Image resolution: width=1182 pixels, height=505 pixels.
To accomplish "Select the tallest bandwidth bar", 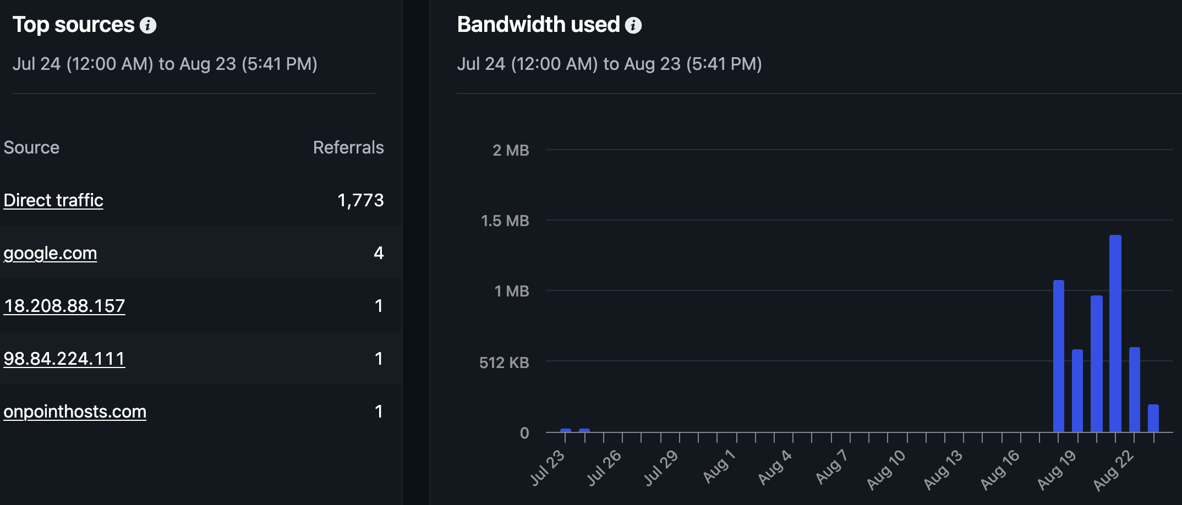I will pyautogui.click(x=1115, y=333).
